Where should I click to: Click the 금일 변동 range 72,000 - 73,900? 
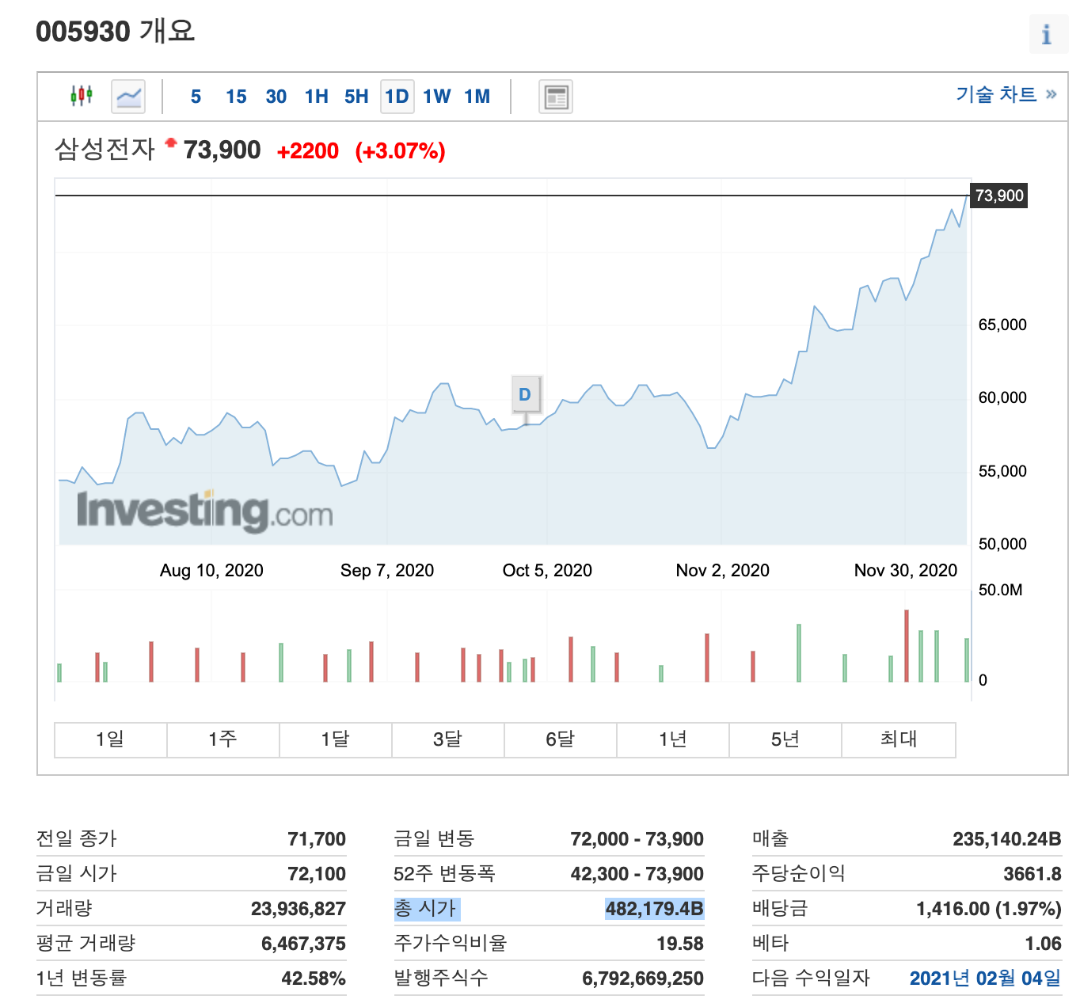click(637, 839)
